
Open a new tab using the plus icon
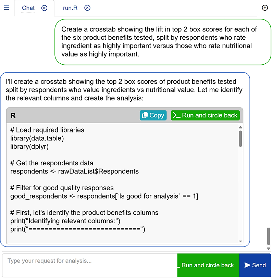(265, 8)
